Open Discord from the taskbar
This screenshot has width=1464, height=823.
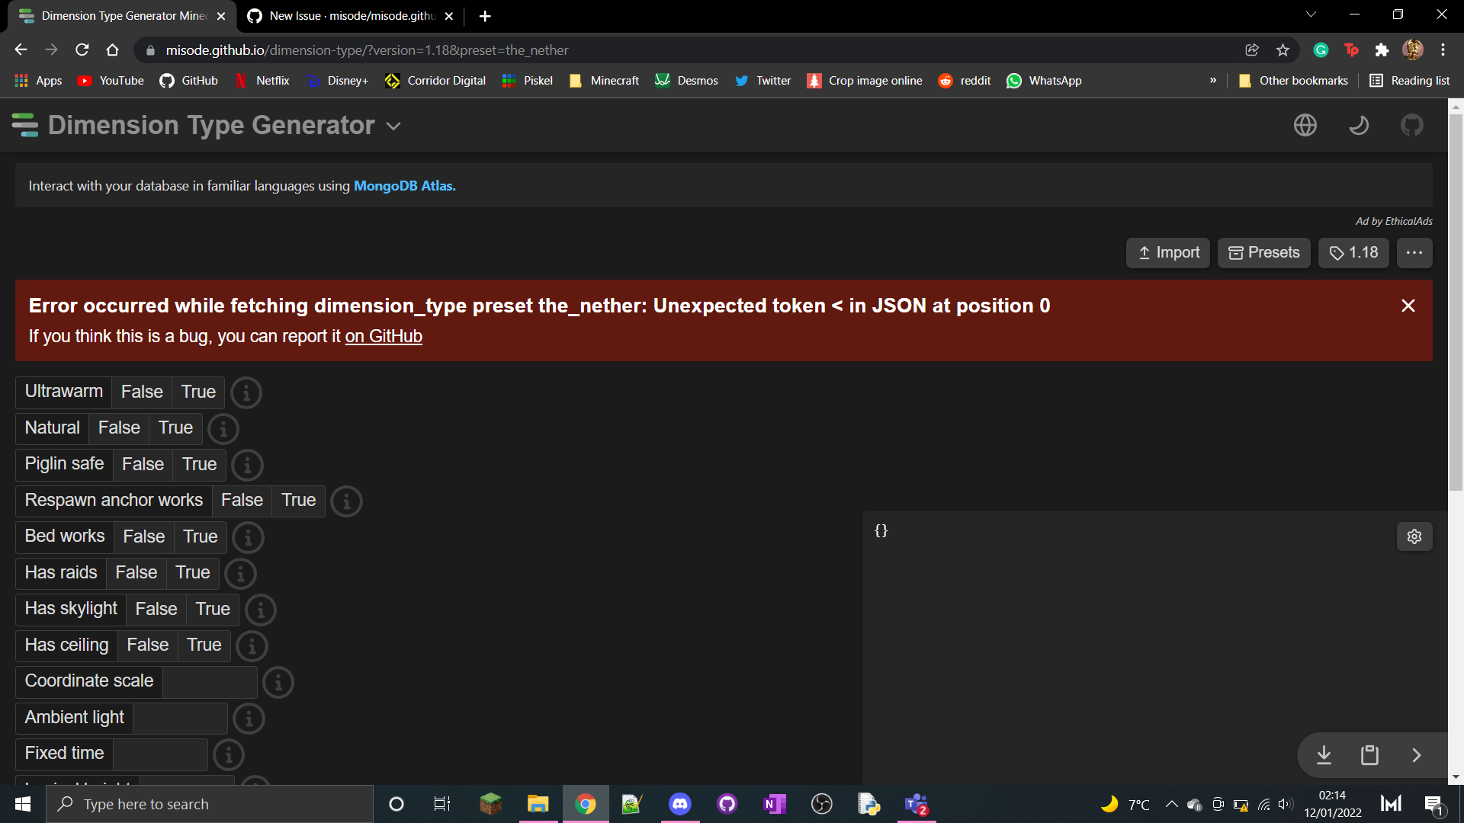point(679,803)
